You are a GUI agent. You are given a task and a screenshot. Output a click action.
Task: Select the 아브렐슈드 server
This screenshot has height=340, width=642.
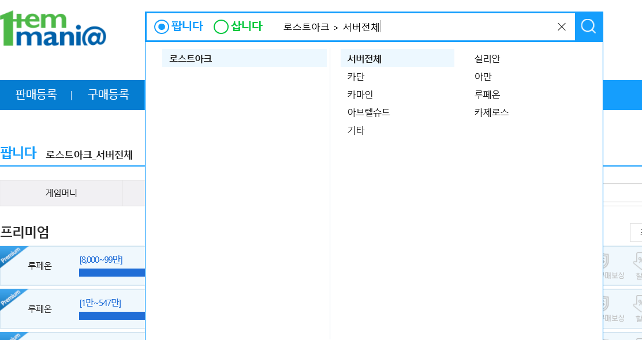pos(368,112)
